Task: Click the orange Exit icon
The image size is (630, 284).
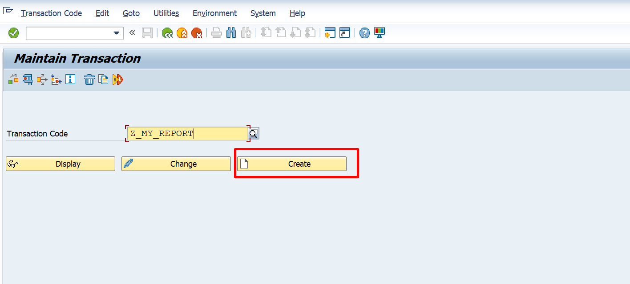Action: click(x=182, y=33)
